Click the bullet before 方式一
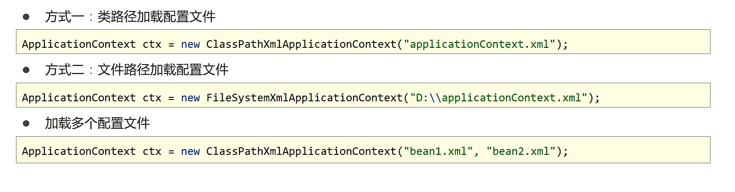Screen dimensions: 735x192 click(26, 17)
